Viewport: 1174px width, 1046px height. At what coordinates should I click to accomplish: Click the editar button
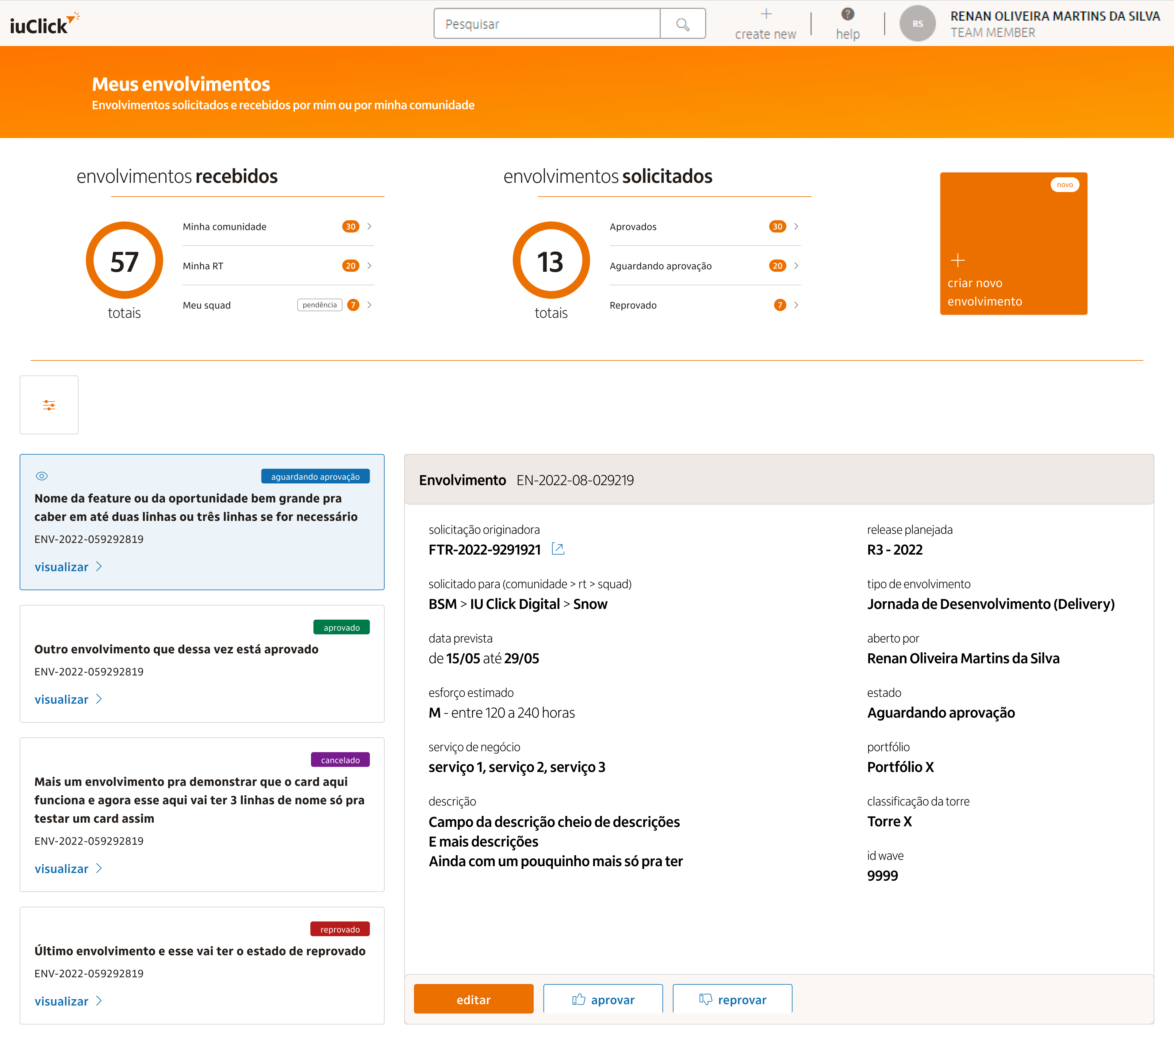[474, 999]
